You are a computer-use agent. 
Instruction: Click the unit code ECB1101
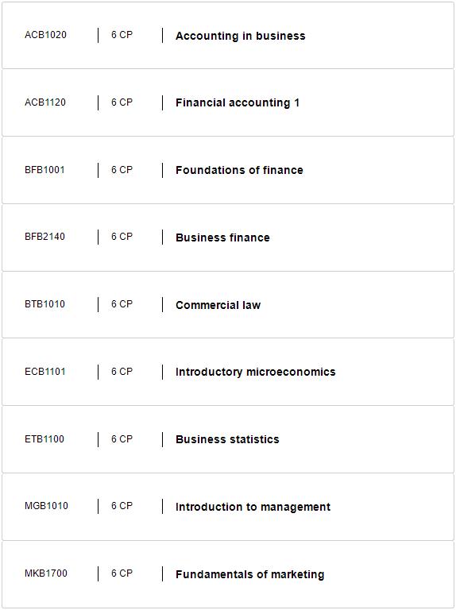45,372
